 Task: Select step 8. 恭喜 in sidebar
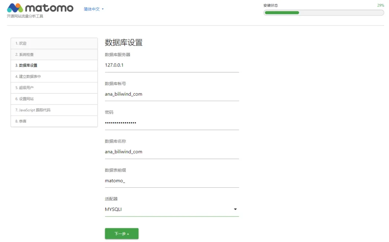click(54, 121)
